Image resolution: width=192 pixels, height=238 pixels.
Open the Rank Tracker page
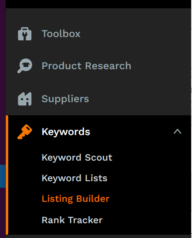click(72, 220)
